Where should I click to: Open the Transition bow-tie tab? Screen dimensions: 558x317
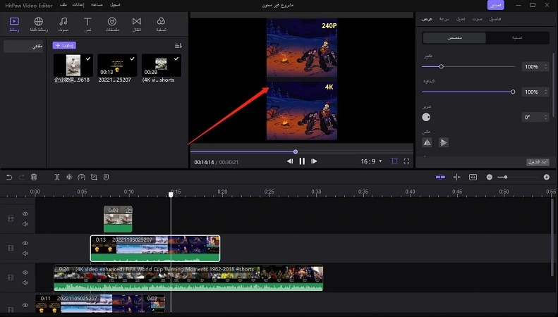click(x=137, y=24)
